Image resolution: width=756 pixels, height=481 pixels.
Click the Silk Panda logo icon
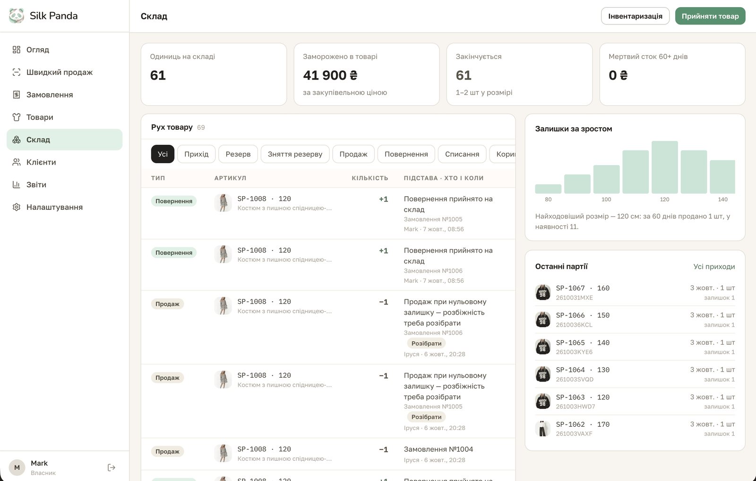[17, 16]
